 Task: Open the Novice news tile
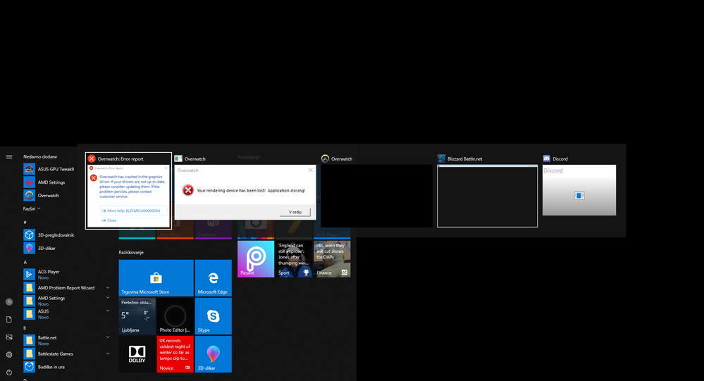175,354
